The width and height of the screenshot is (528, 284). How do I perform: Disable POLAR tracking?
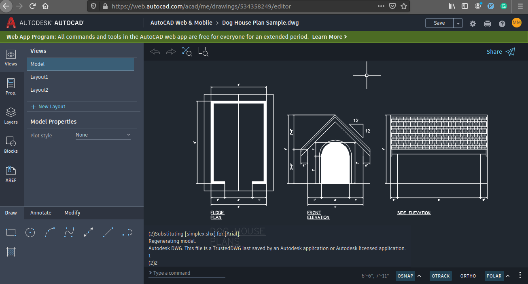tap(494, 276)
